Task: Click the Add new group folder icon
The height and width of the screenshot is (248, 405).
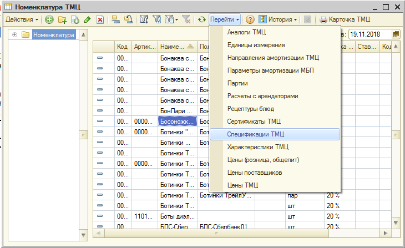Action: (x=62, y=19)
